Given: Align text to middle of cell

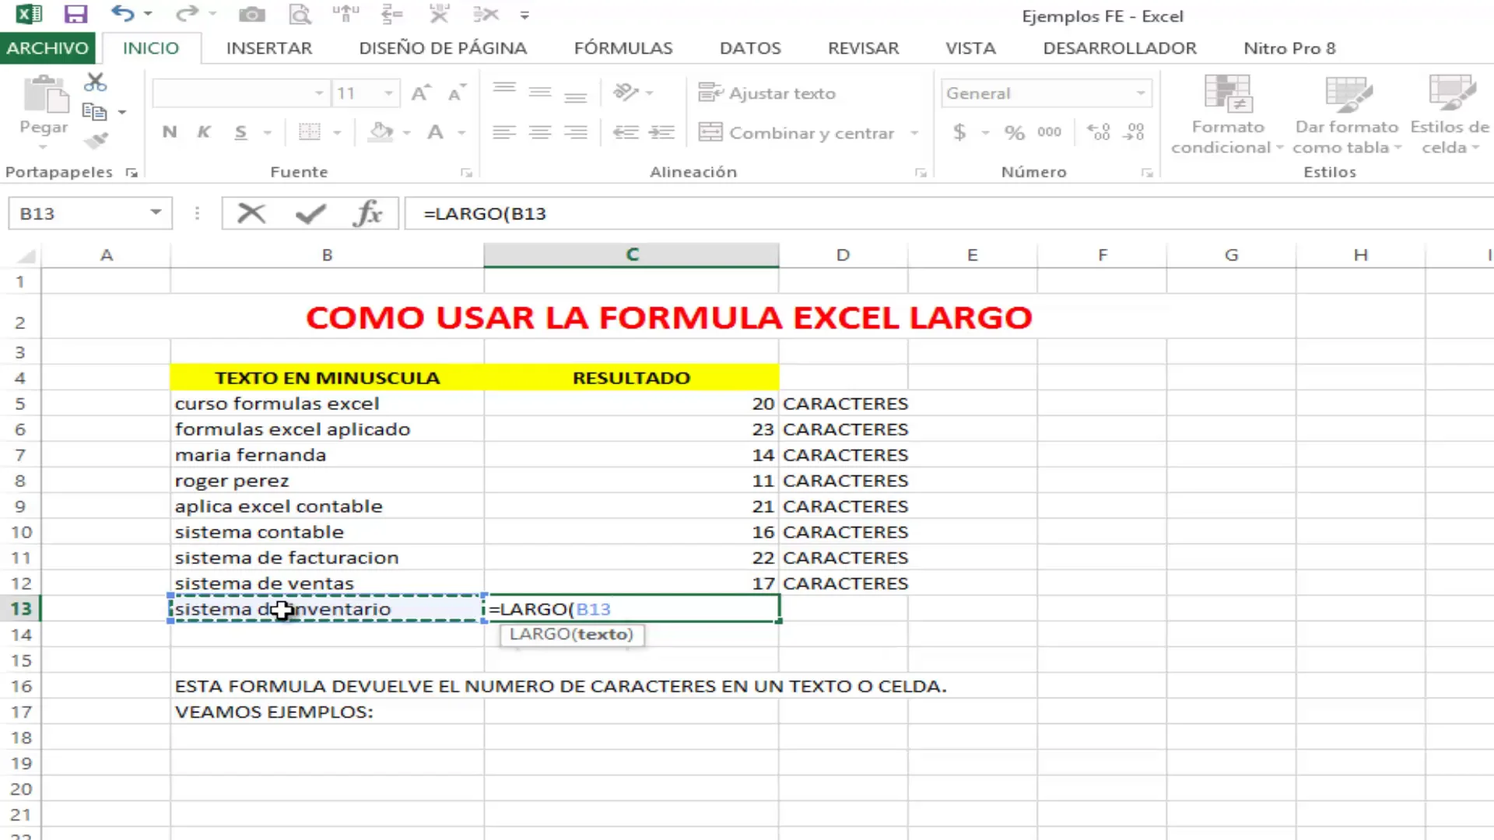Looking at the screenshot, I should pos(540,93).
